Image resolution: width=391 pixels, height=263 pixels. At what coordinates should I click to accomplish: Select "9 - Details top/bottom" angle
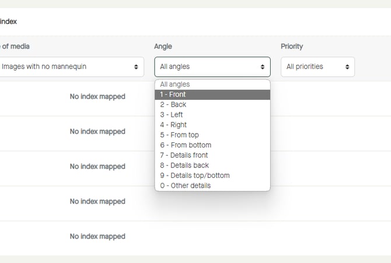(212, 176)
